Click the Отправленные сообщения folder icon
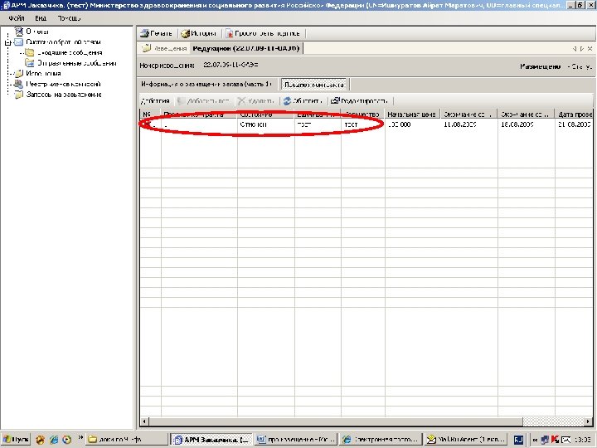The height and width of the screenshot is (448, 597). 30,63
